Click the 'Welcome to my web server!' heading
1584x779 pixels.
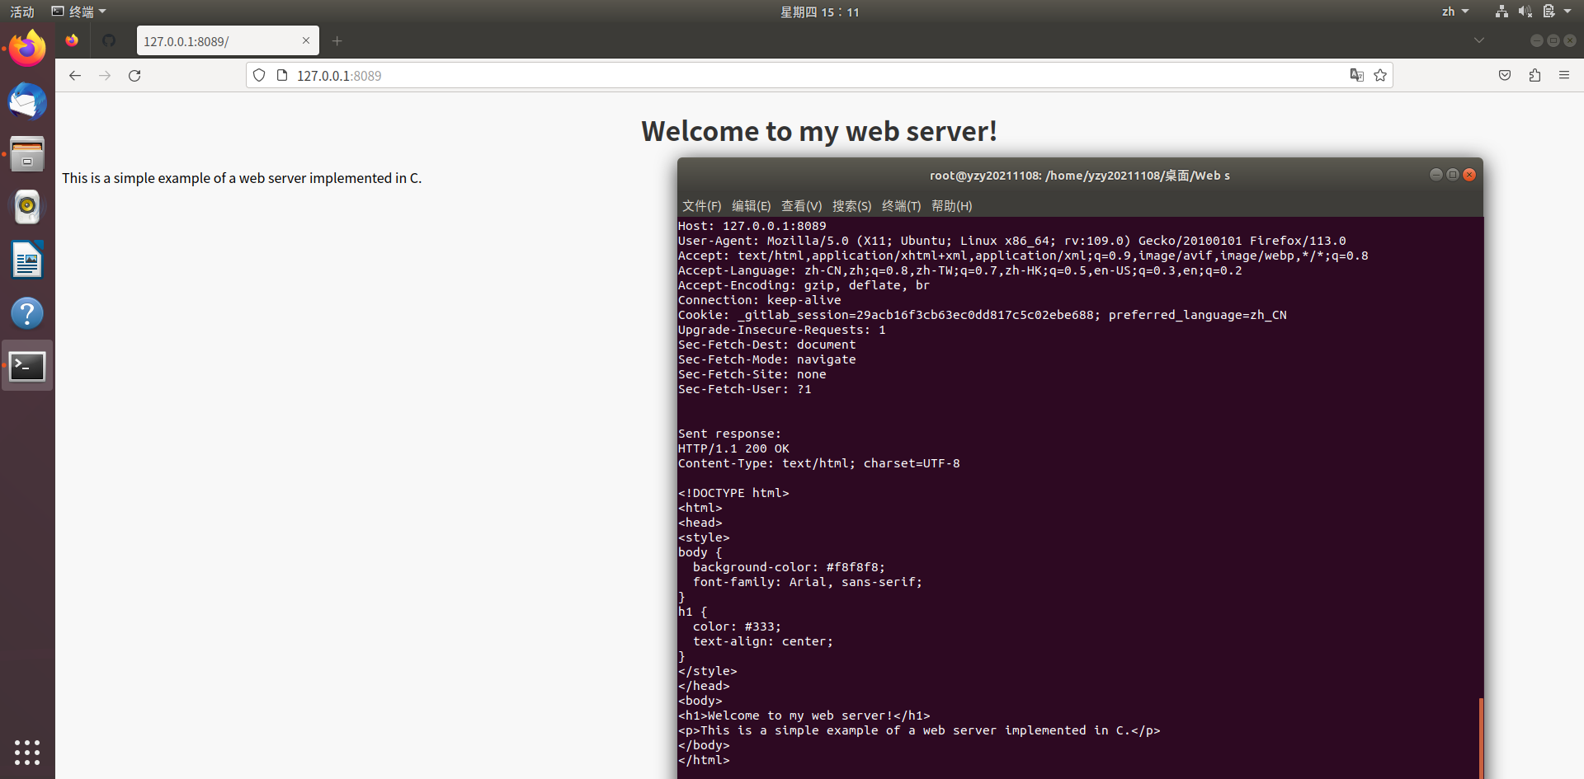(x=819, y=132)
